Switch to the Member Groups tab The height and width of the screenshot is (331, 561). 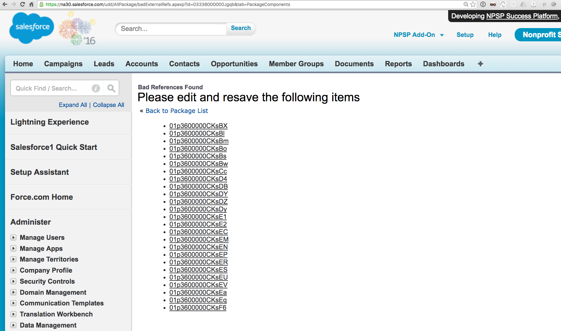tap(296, 64)
